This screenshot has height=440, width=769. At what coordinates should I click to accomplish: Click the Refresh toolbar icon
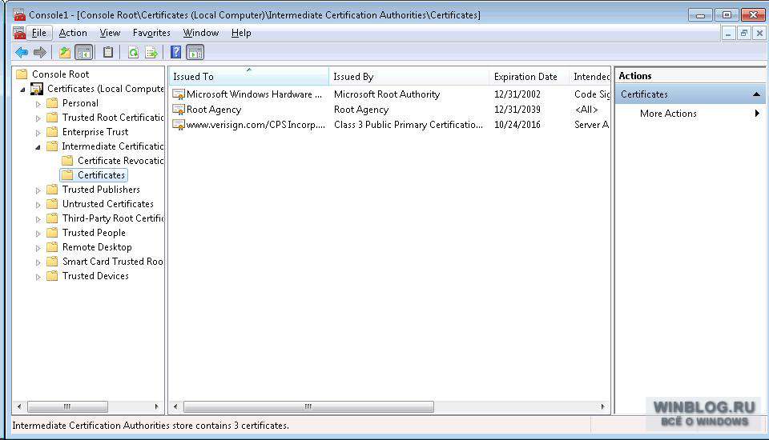coord(133,52)
